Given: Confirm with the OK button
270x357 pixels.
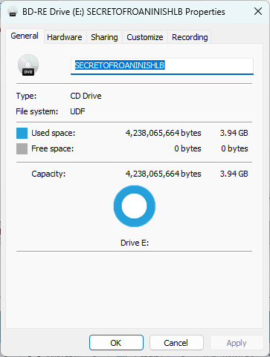Looking at the screenshot, I should click(116, 343).
